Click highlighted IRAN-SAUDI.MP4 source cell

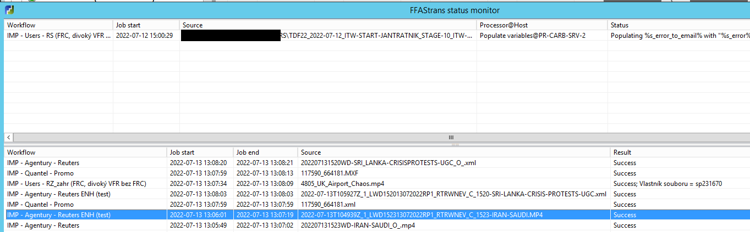(x=422, y=215)
